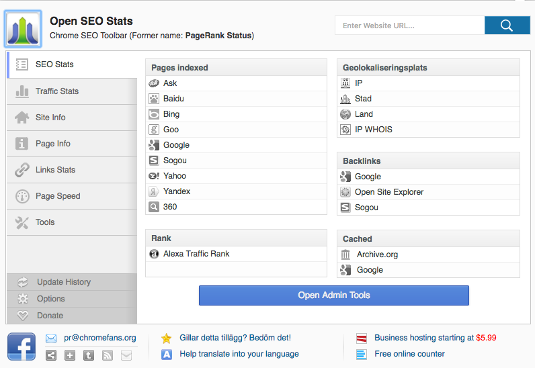This screenshot has width=535, height=368.
Task: Click the gray envelope icon in footer
Action: (x=126, y=355)
